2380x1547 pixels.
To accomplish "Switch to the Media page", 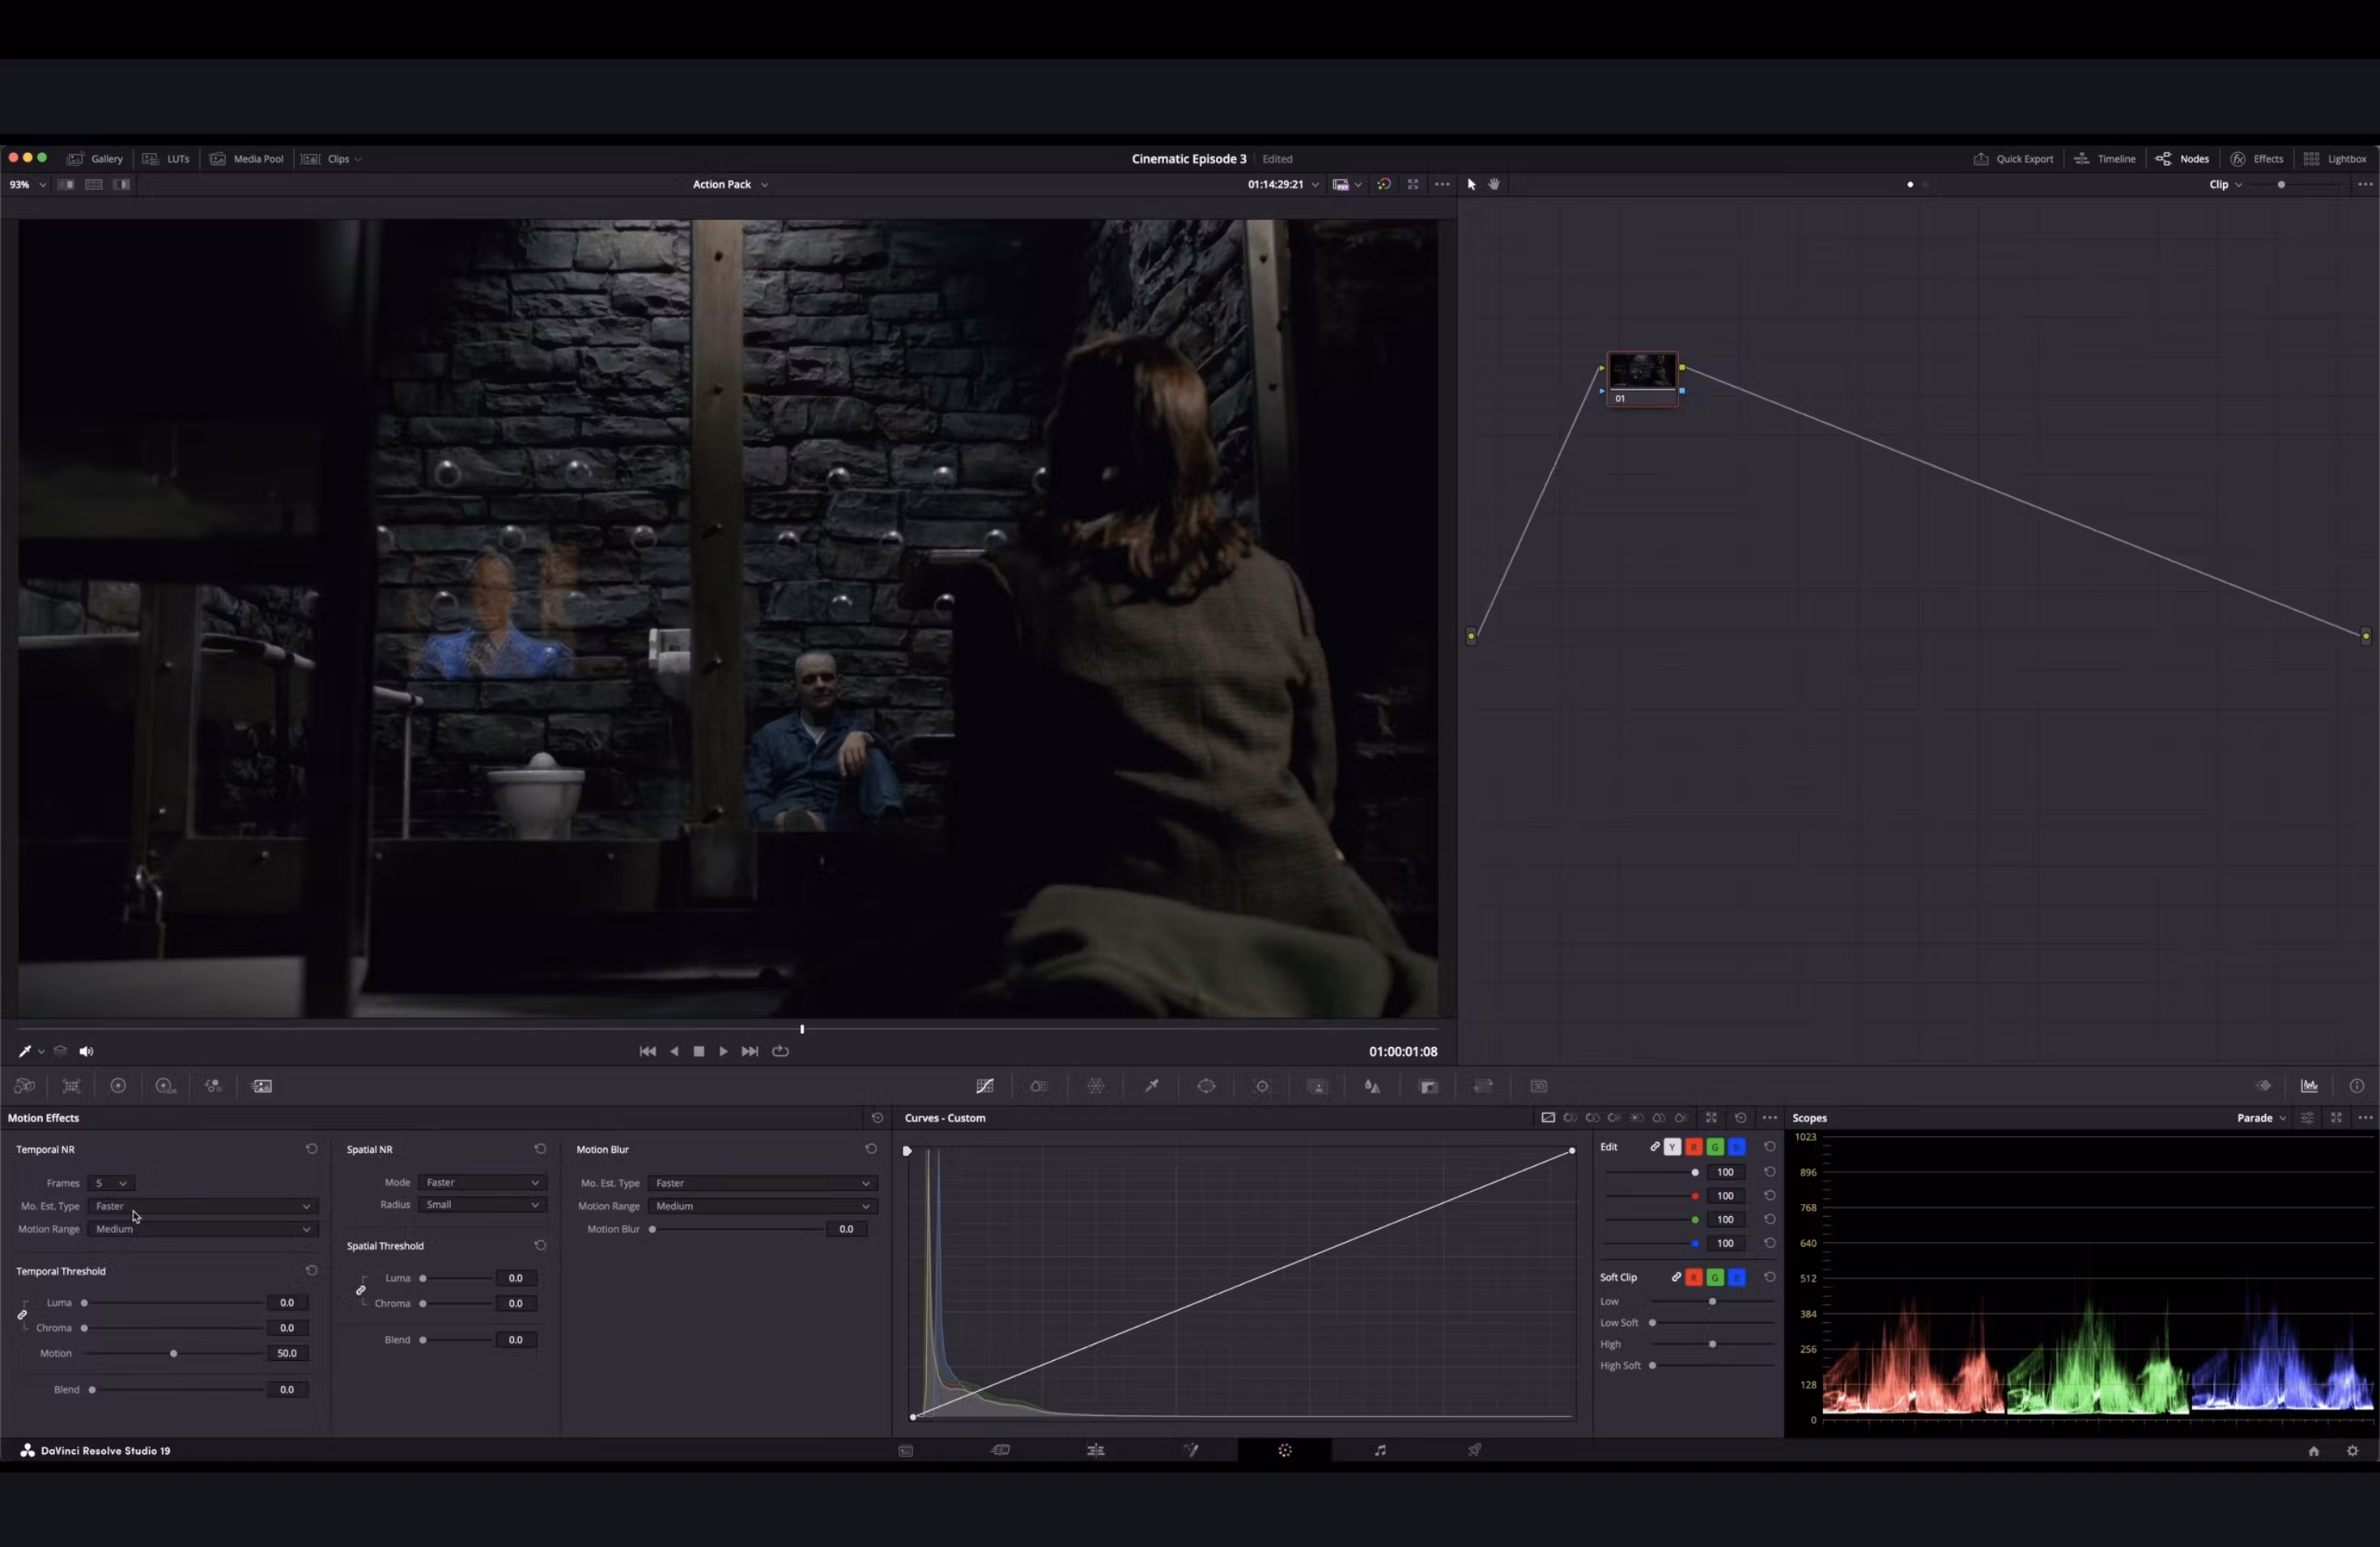I will pyautogui.click(x=906, y=1451).
